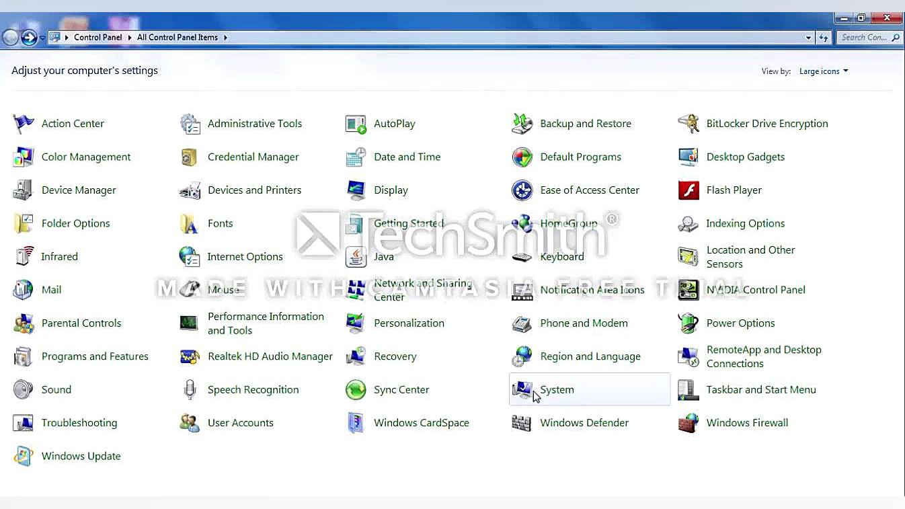Open the BitLocker Drive Encryption key icon

click(688, 124)
